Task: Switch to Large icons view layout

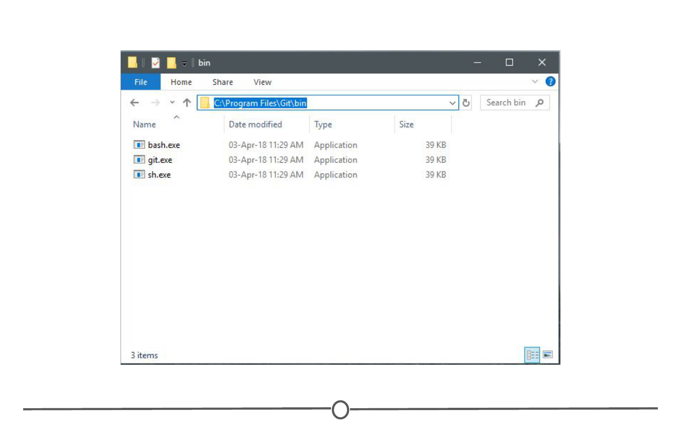Action: 548,355
